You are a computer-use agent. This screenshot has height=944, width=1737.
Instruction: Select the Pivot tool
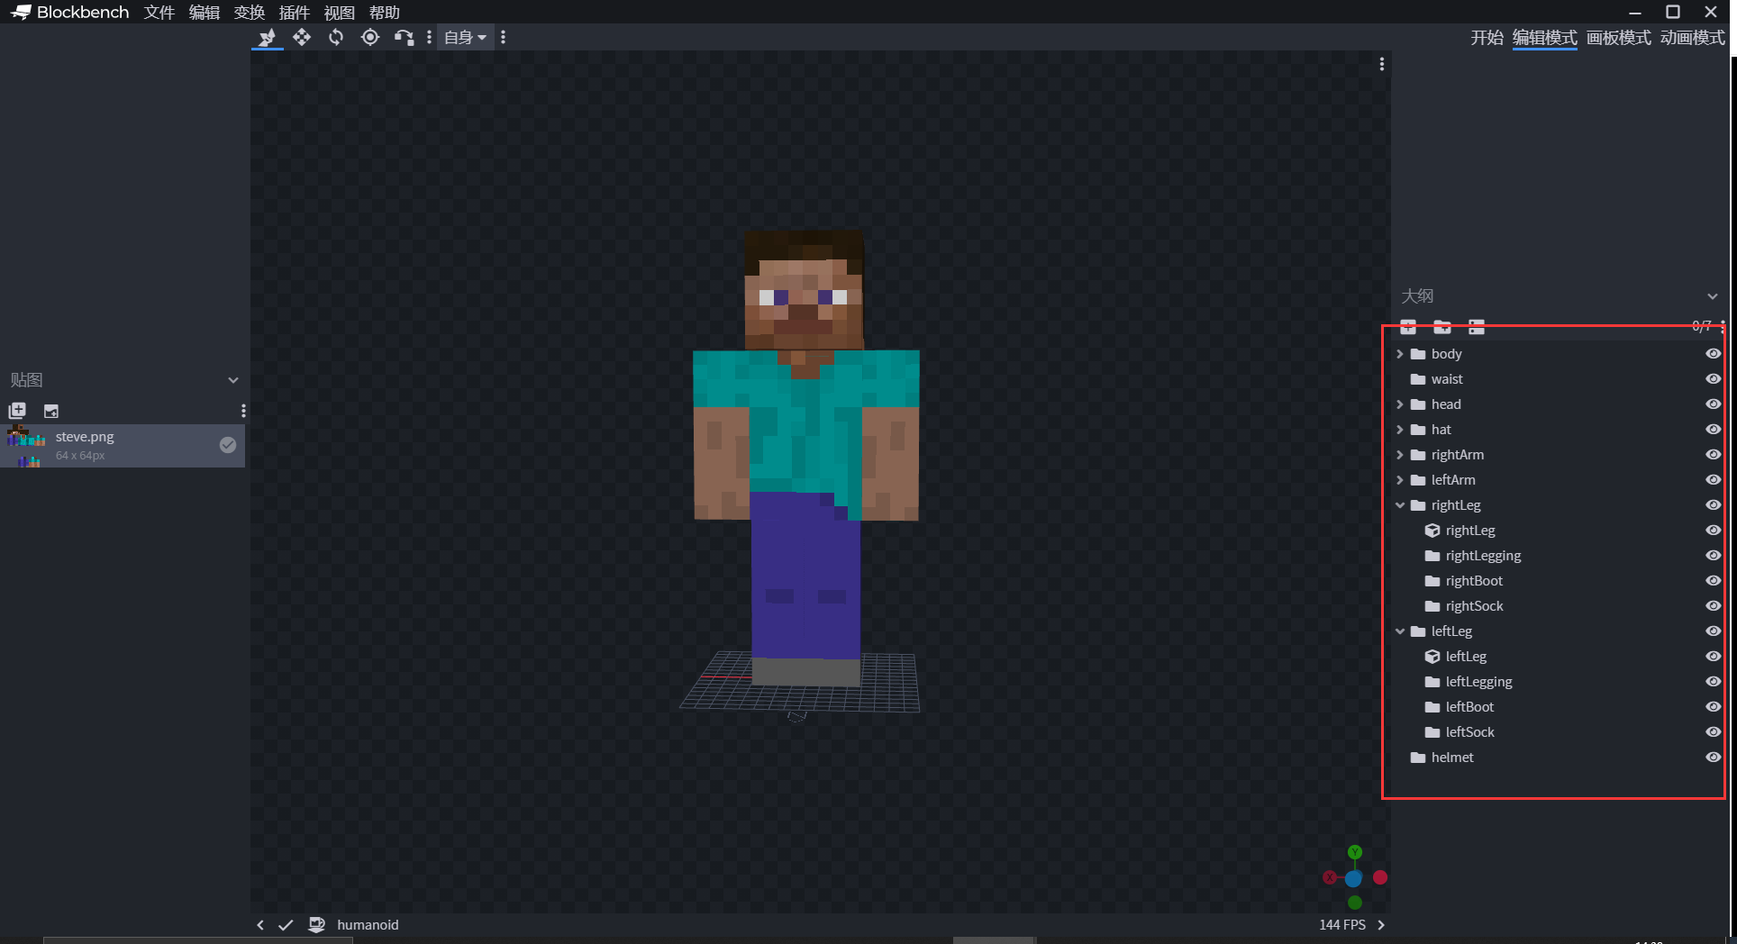pos(370,37)
